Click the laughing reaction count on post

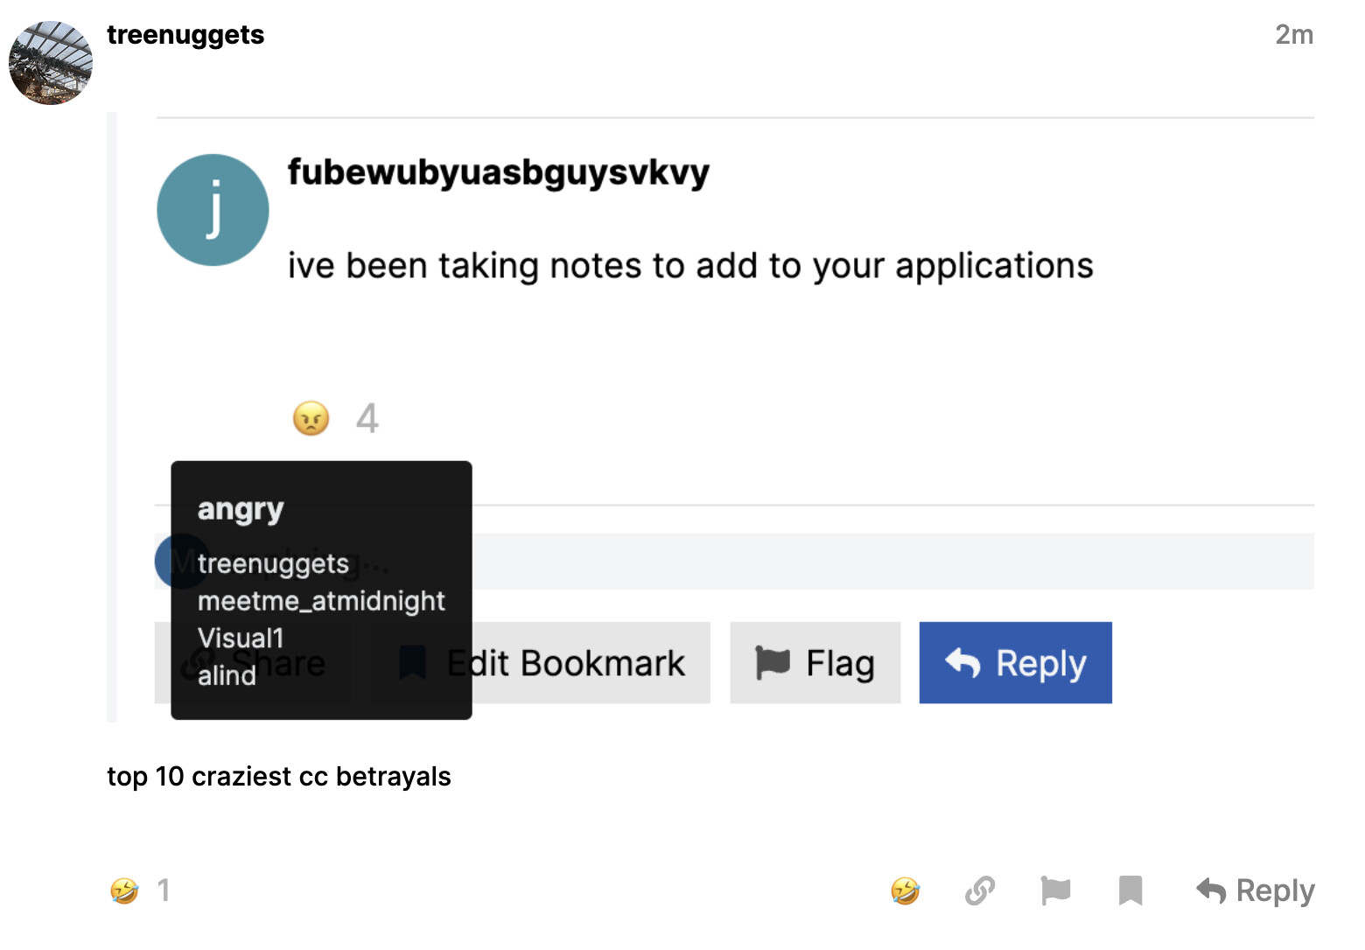click(x=164, y=891)
